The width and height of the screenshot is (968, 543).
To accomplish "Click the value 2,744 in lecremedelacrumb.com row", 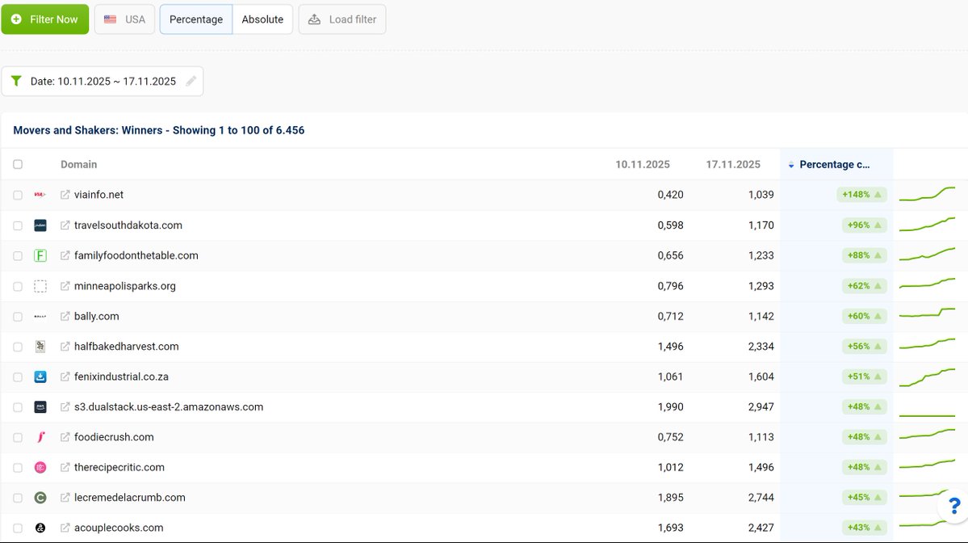I will (761, 498).
